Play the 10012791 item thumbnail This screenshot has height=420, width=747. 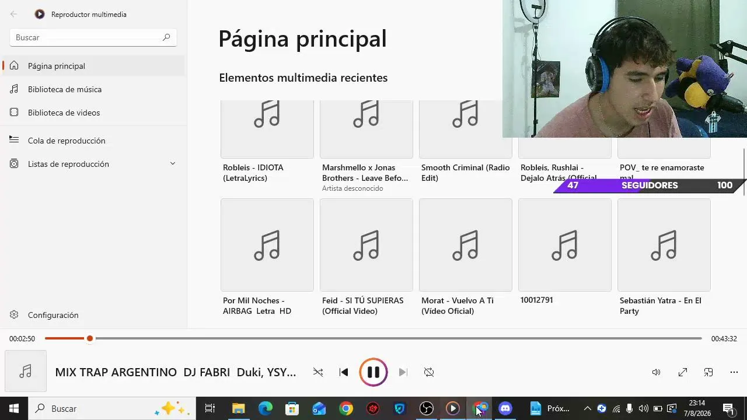[x=565, y=245]
